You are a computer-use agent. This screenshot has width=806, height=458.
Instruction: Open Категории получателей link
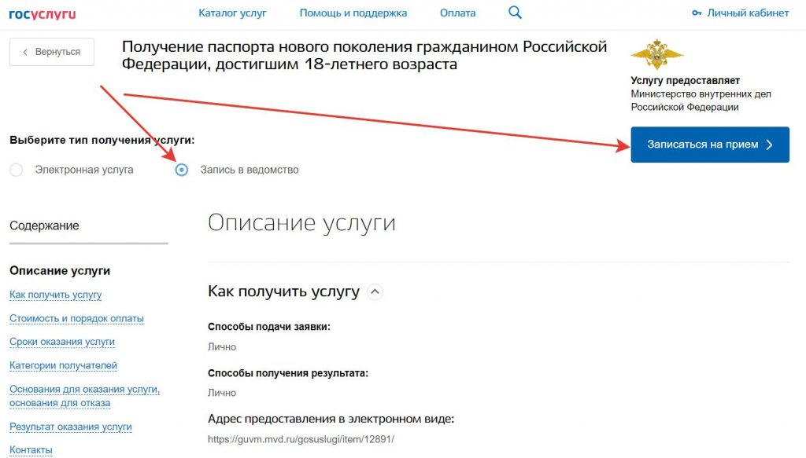pos(63,365)
